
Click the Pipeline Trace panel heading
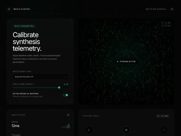click(91, 116)
